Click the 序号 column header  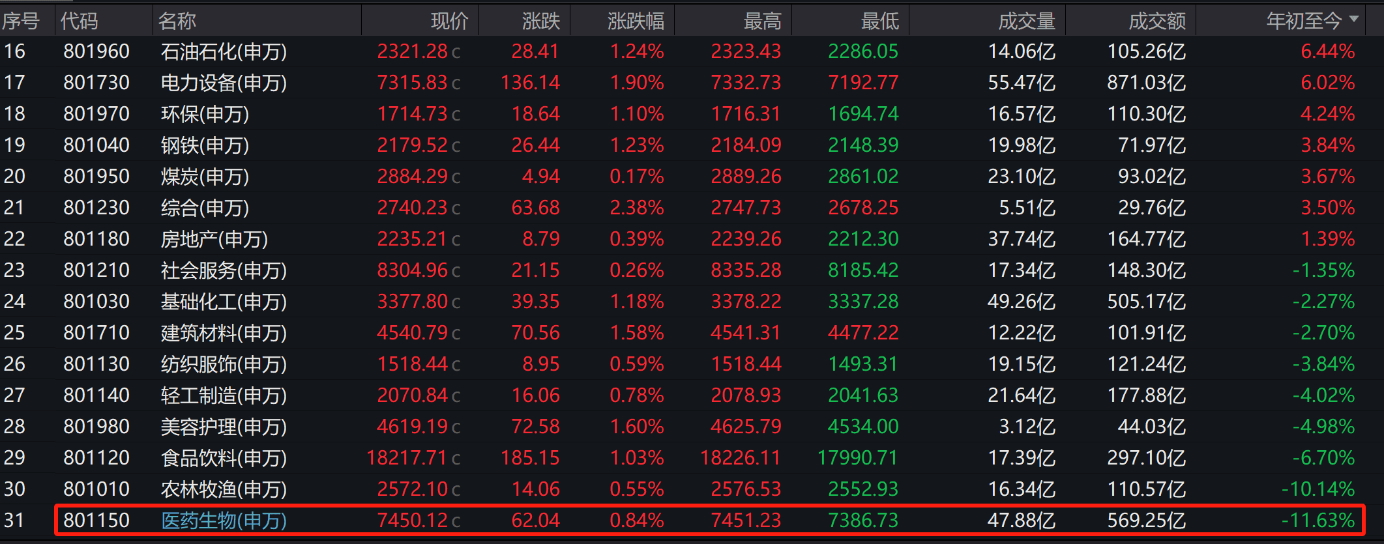click(21, 21)
